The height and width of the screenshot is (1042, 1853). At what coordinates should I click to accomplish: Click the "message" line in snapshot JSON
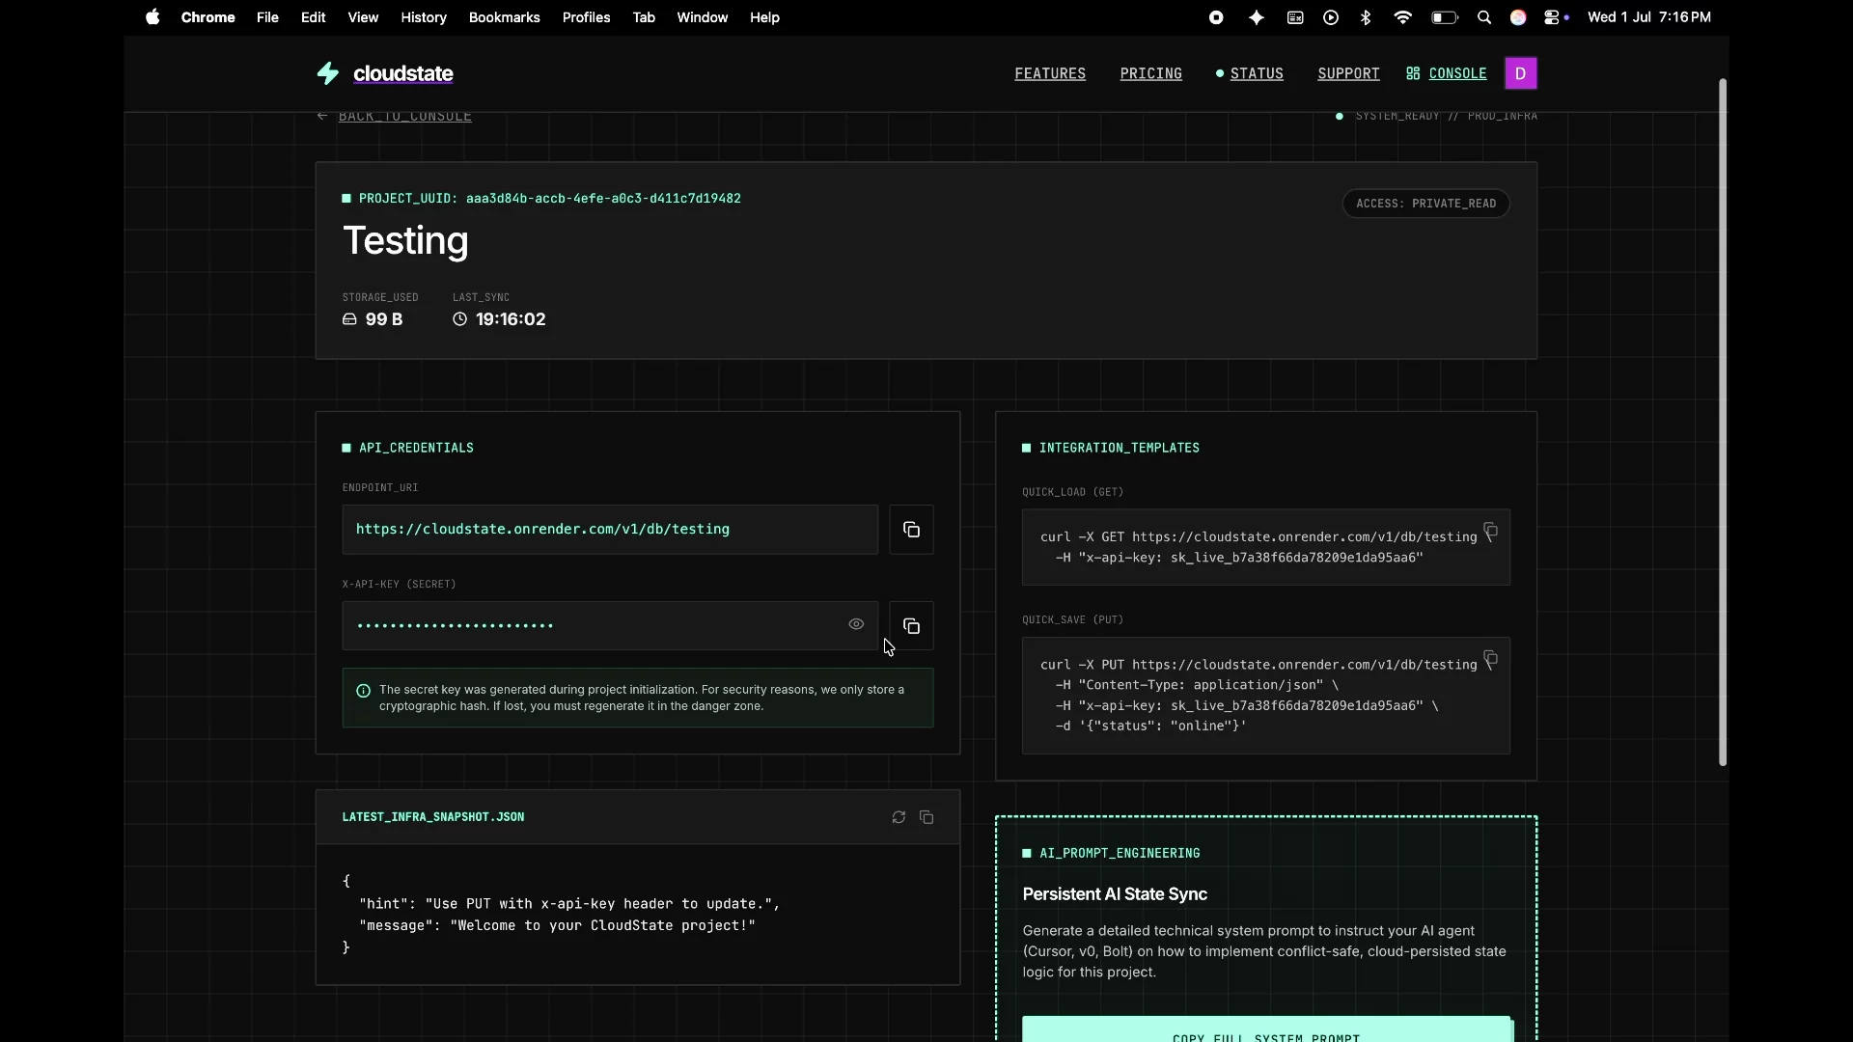[x=557, y=925]
